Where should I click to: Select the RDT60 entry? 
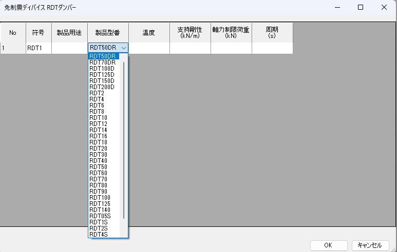[x=104, y=173]
